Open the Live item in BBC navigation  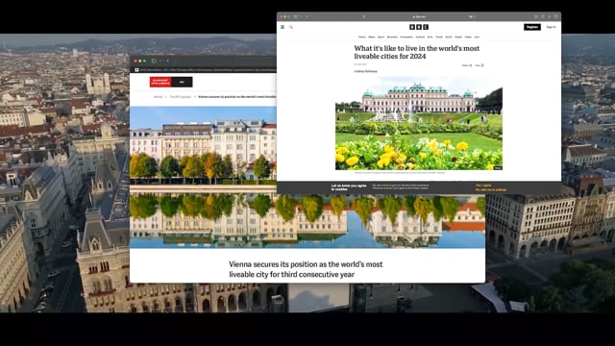pyautogui.click(x=477, y=37)
